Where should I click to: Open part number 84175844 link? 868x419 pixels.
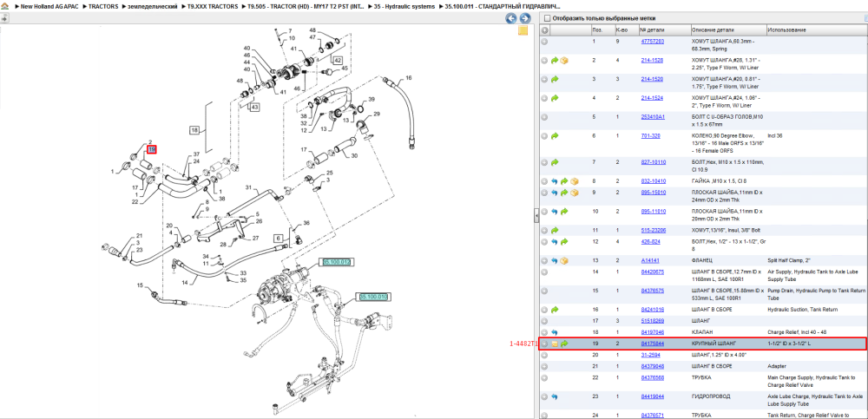pyautogui.click(x=652, y=344)
